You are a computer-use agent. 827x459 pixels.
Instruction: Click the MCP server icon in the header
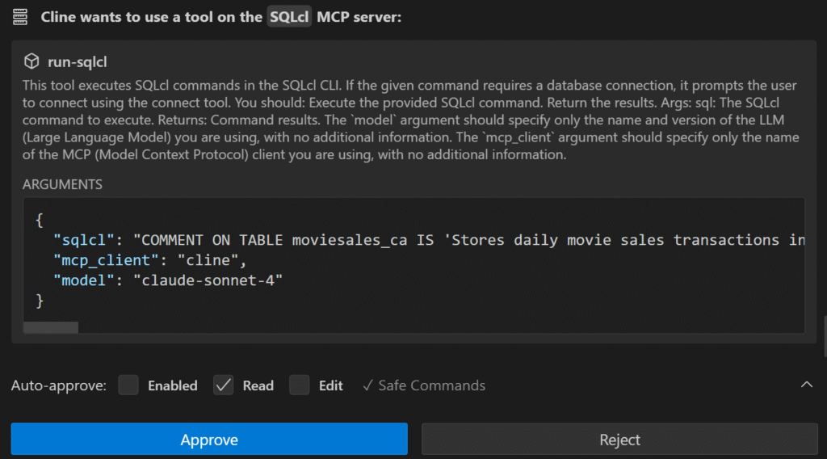pos(21,17)
